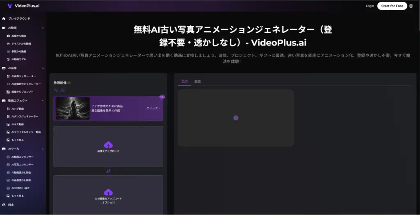420x215 pixels.
Task: Switch to the 出力 tab
Action: click(185, 81)
